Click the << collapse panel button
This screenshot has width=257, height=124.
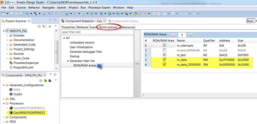point(137,64)
